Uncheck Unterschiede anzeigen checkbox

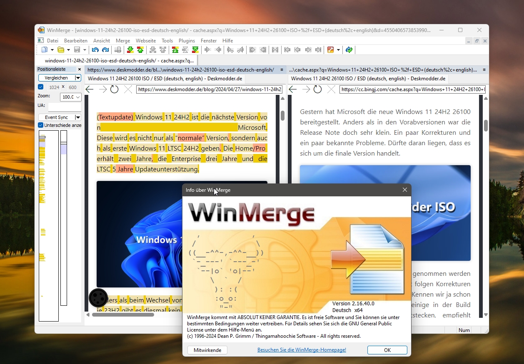point(40,125)
